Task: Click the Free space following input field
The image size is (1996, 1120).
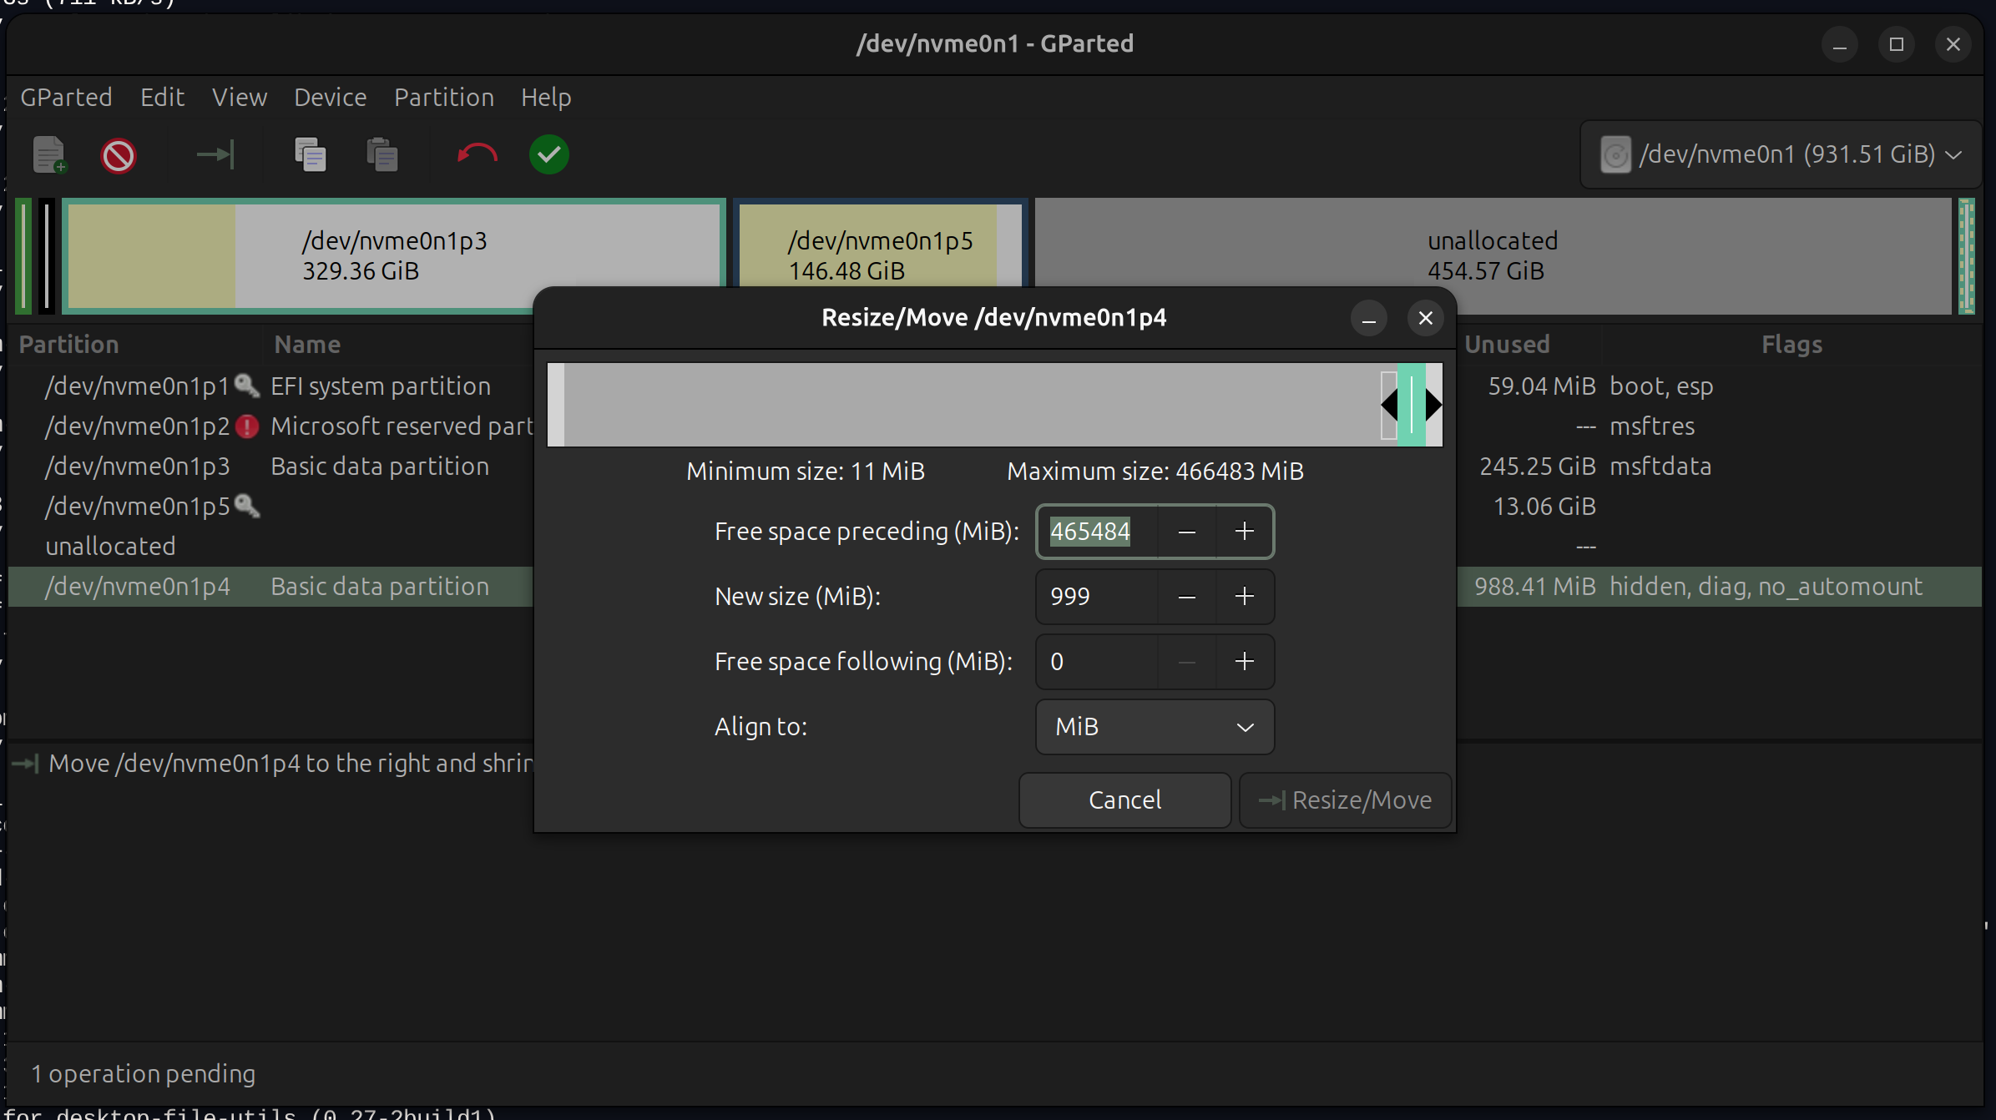Action: click(1098, 662)
